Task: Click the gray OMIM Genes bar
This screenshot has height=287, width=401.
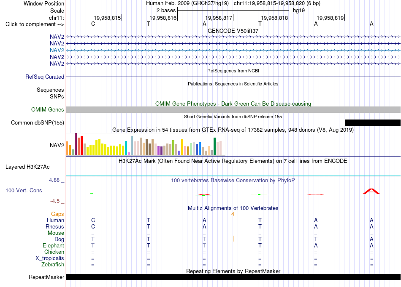Action: click(x=233, y=109)
